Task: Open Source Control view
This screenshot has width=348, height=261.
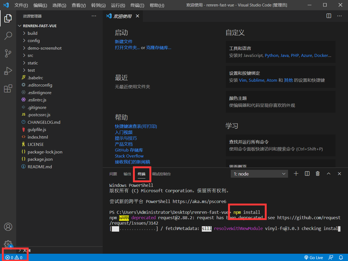Action: tap(8, 53)
